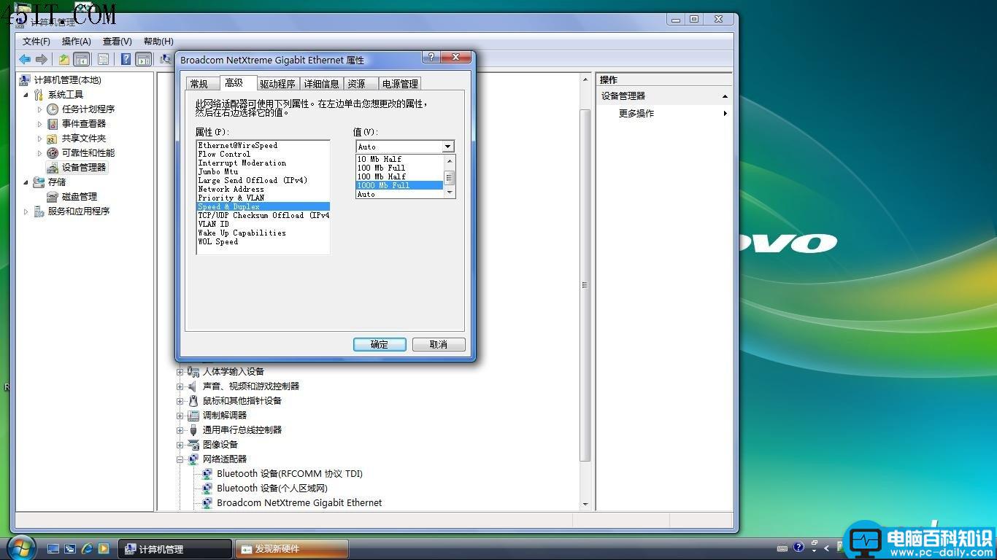Launch Internet Explorer from quick launch
This screenshot has height=560, width=997.
87,548
